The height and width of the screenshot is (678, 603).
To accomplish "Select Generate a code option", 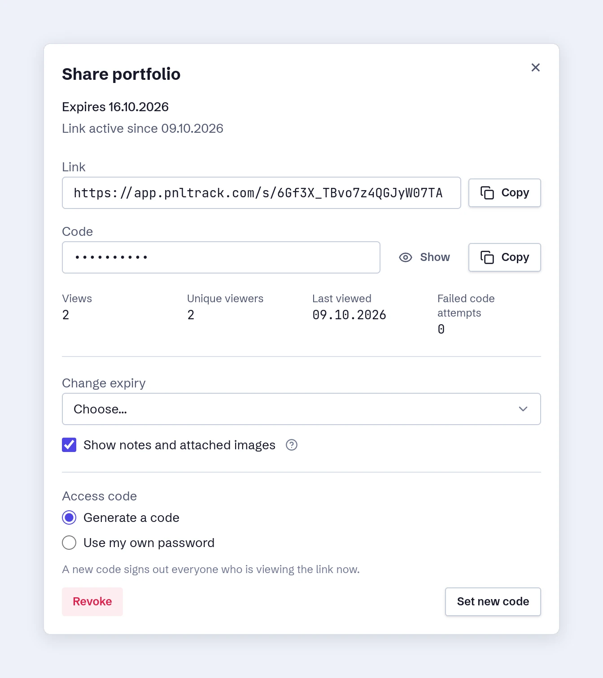I will [69, 517].
